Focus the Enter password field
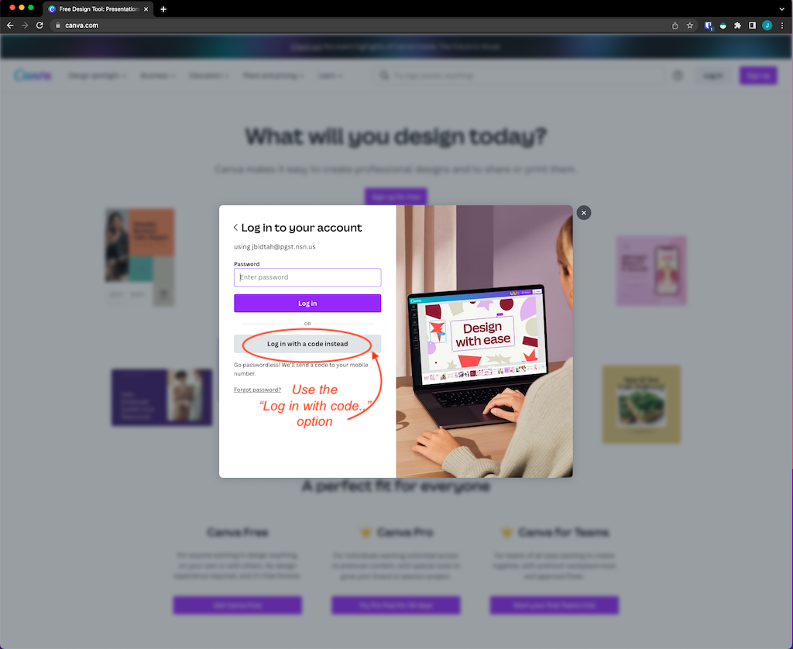Image resolution: width=793 pixels, height=649 pixels. 307,277
